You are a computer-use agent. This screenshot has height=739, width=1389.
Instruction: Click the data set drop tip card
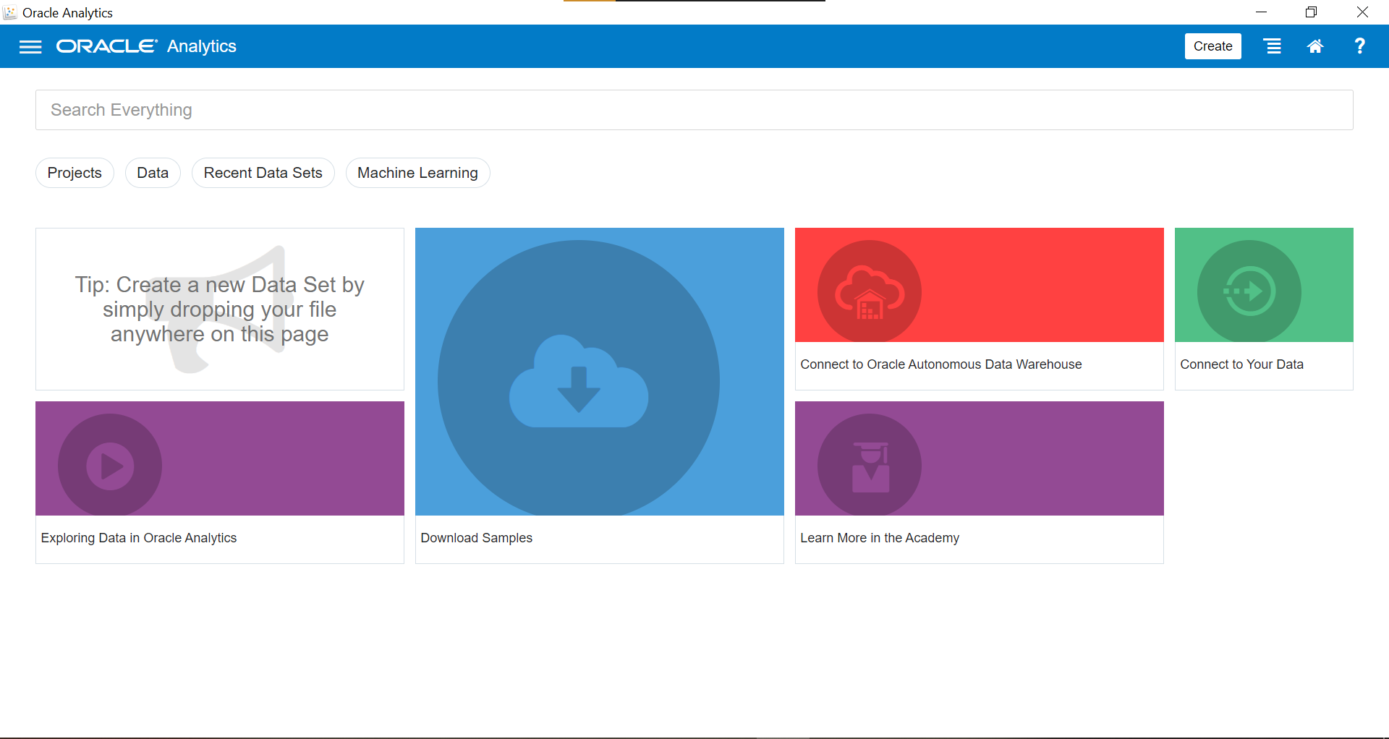[220, 309]
